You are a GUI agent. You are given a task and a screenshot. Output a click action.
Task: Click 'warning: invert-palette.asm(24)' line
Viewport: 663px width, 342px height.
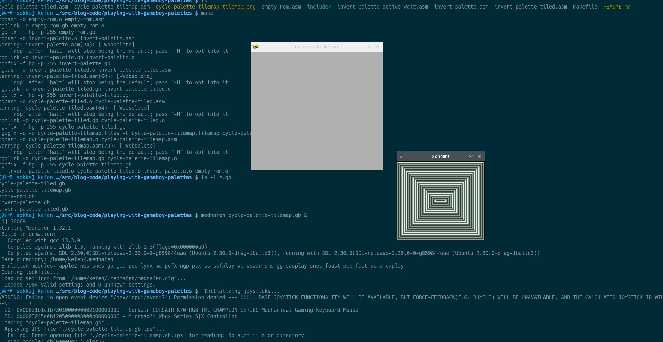pyautogui.click(x=67, y=45)
